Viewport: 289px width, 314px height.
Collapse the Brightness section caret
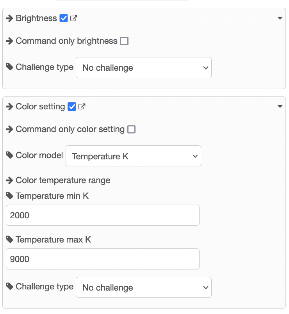point(280,18)
